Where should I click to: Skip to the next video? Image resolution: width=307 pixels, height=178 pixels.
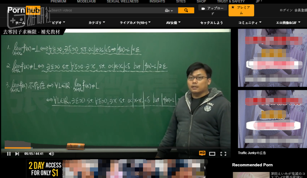(x=17, y=154)
